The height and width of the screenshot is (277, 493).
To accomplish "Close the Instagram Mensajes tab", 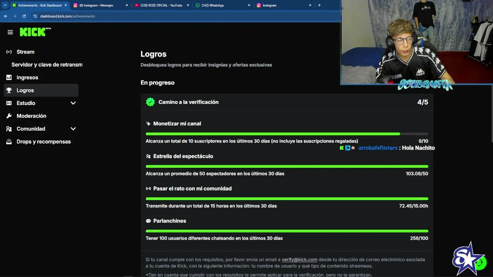I will [x=127, y=5].
